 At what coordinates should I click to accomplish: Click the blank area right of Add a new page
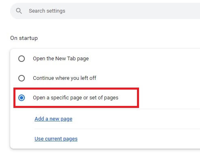(x=135, y=119)
